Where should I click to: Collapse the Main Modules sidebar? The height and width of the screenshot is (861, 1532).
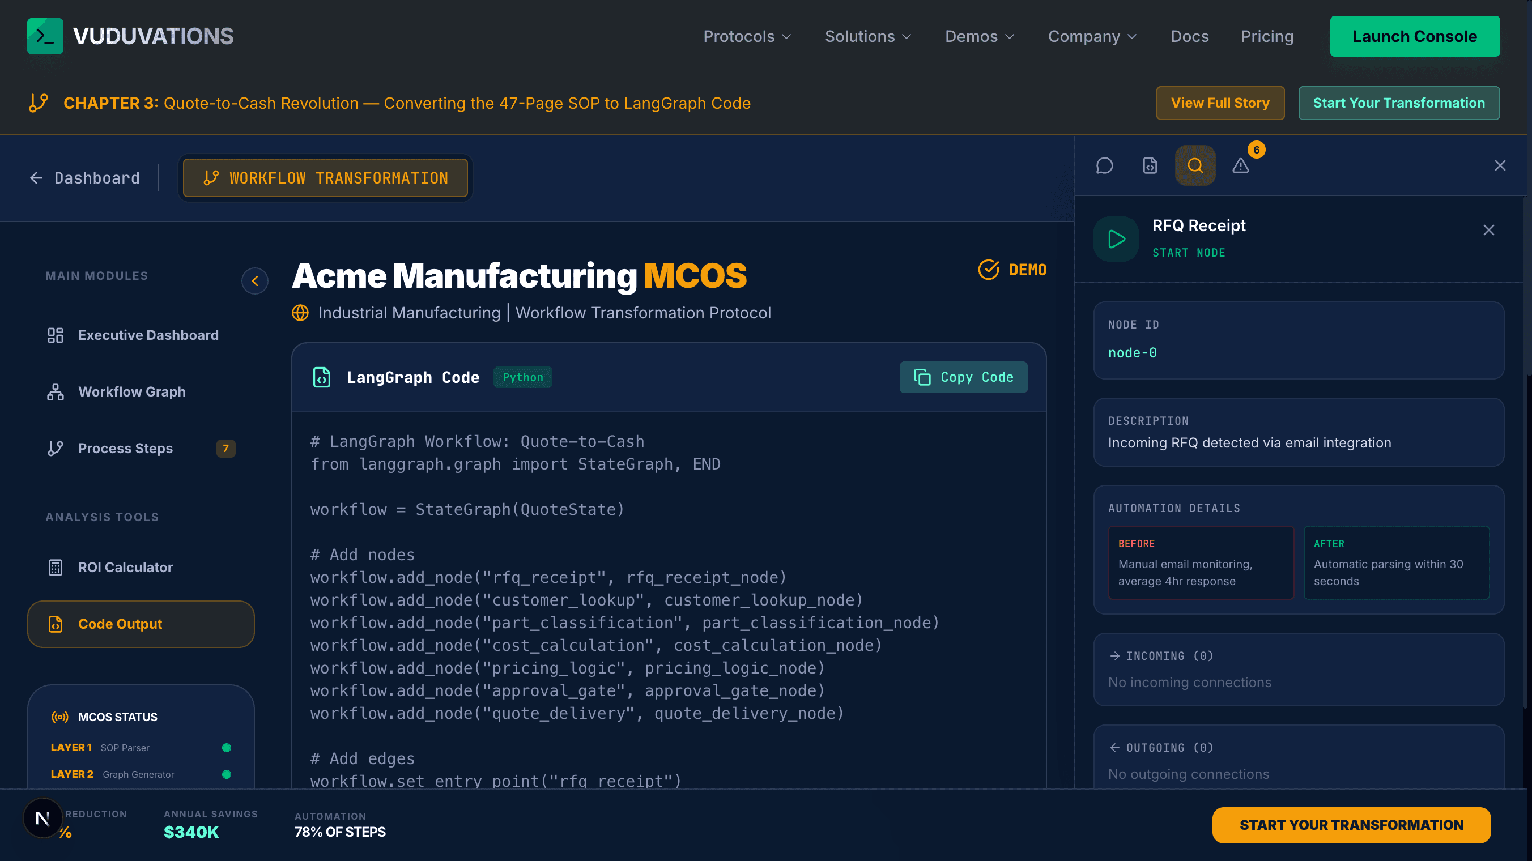tap(254, 280)
